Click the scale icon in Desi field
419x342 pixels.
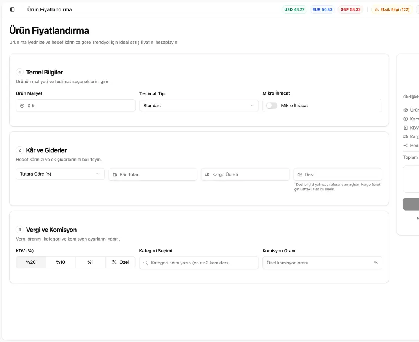(x=300, y=174)
